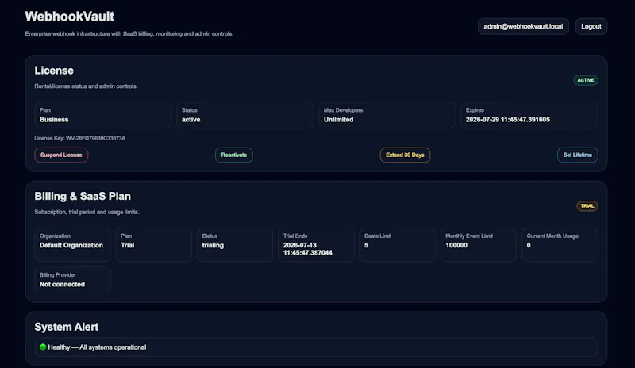Image resolution: width=635 pixels, height=368 pixels.
Task: Click the Billing & SaaS Plan heading
Action: click(83, 197)
